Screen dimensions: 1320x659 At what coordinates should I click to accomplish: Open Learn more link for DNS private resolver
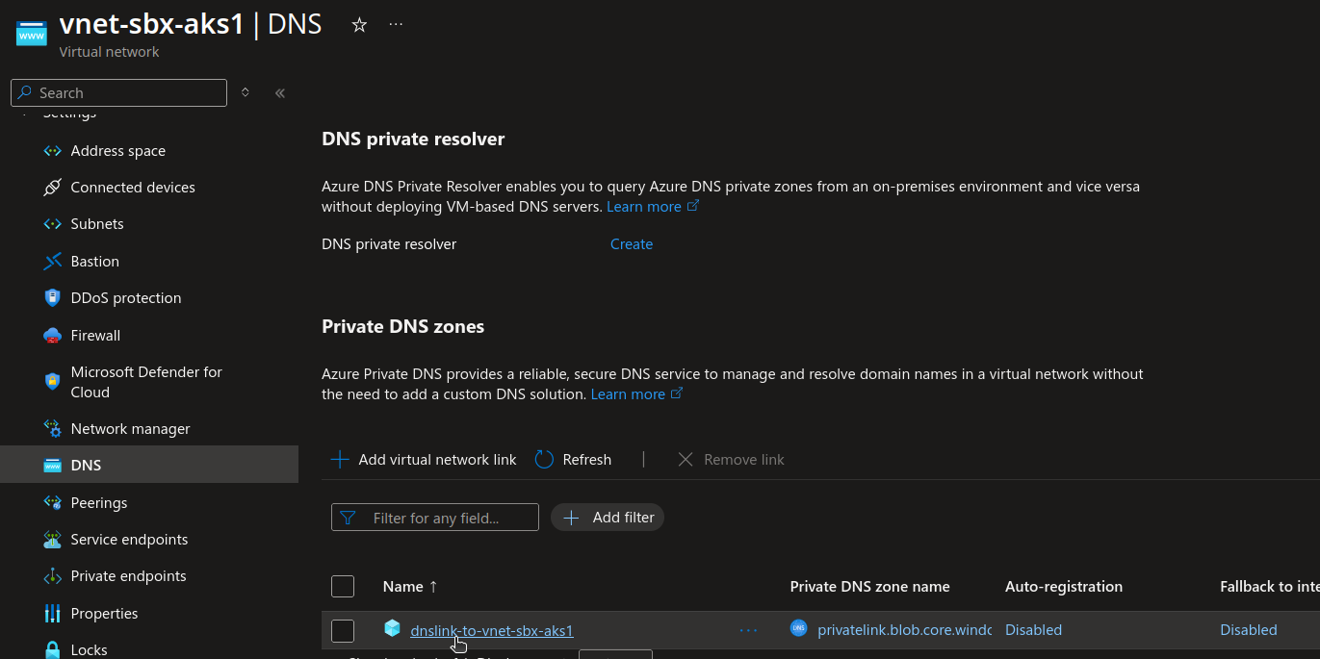[652, 207]
